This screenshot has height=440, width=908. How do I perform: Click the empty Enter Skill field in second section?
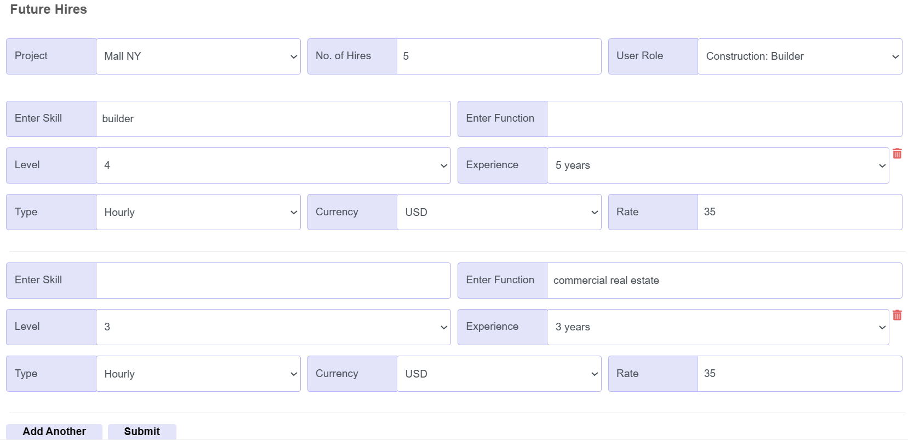(x=273, y=280)
